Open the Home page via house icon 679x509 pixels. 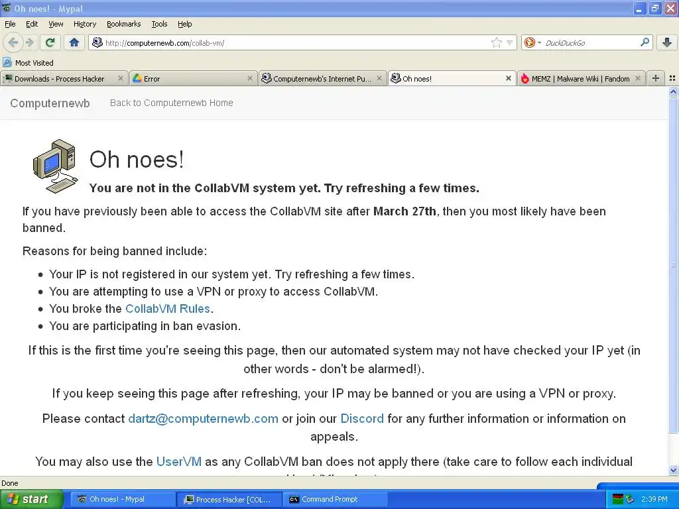74,42
